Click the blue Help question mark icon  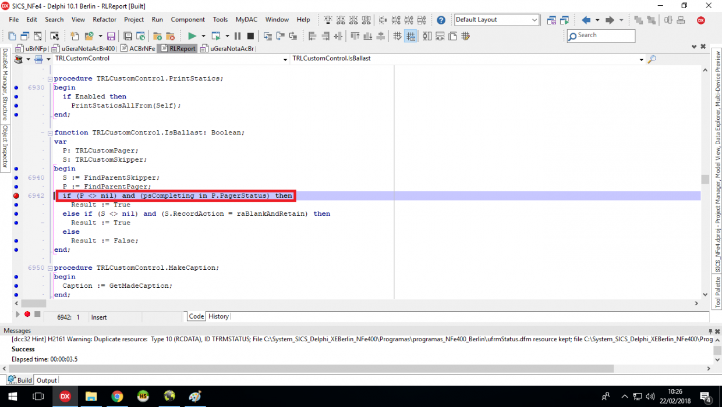(441, 20)
